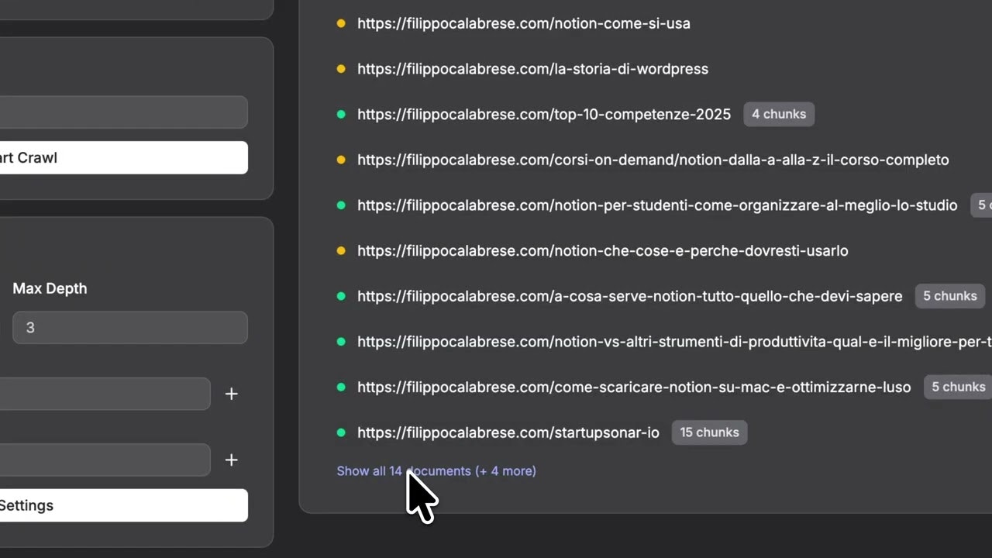
Task: Click the upper pattern input field below Max Depth
Action: click(105, 394)
